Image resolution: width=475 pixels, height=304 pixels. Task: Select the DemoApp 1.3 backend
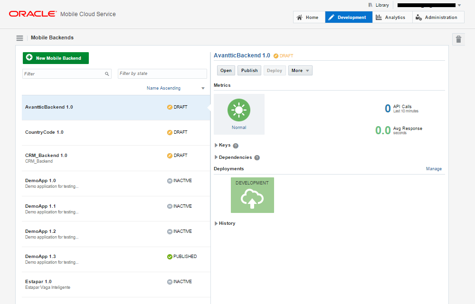point(116,259)
